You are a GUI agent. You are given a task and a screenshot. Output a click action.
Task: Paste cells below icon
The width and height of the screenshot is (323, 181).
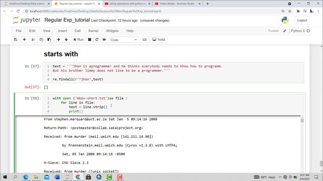49,40
